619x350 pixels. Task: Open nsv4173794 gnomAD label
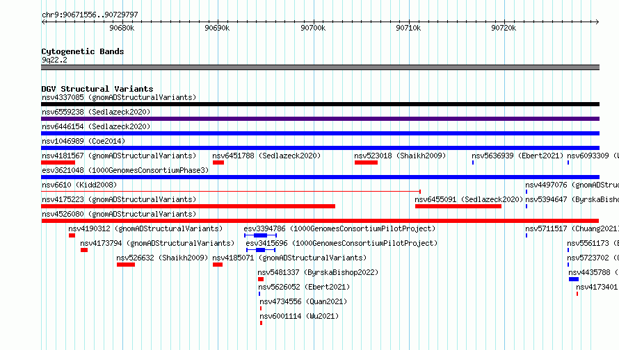point(157,243)
